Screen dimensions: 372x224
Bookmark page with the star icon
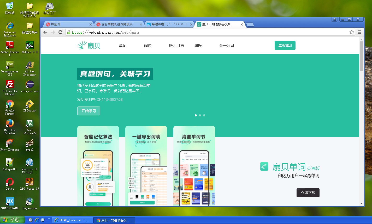click(x=352, y=32)
